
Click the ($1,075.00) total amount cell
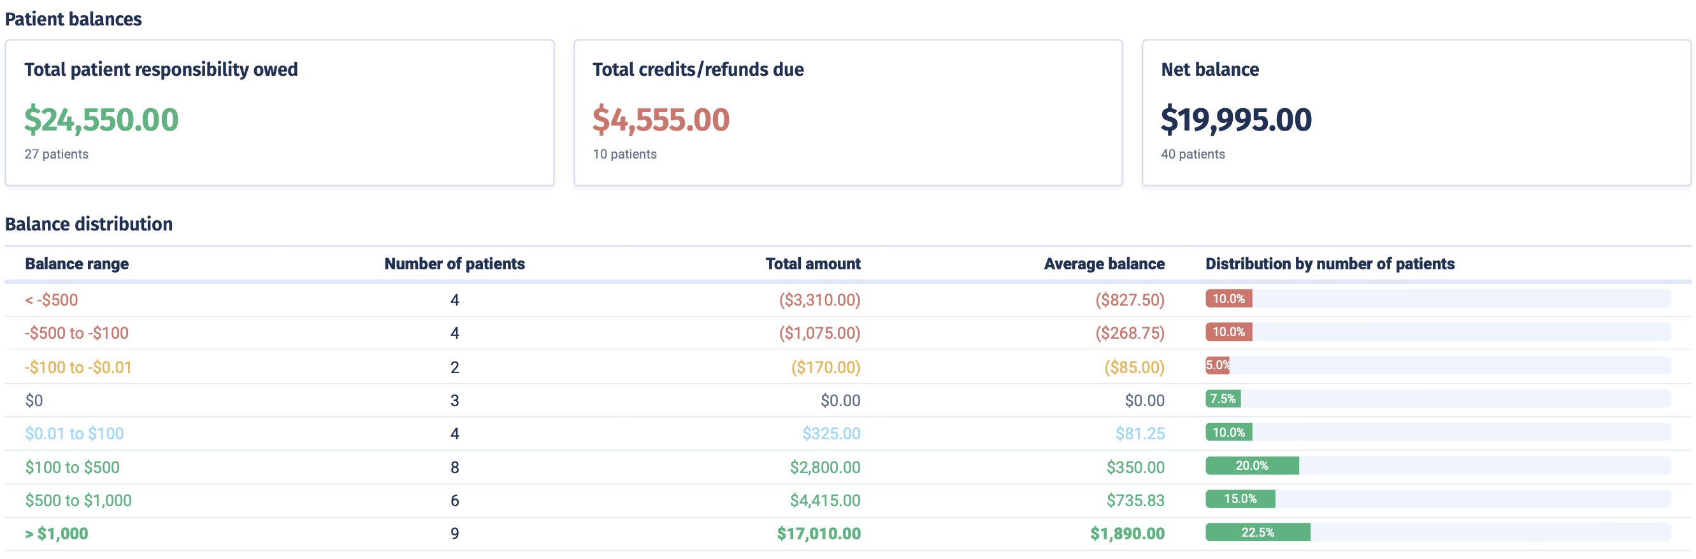tap(820, 334)
